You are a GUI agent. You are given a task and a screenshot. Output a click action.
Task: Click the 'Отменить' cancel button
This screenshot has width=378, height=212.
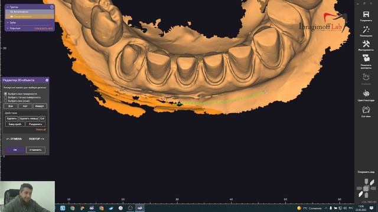click(35, 150)
